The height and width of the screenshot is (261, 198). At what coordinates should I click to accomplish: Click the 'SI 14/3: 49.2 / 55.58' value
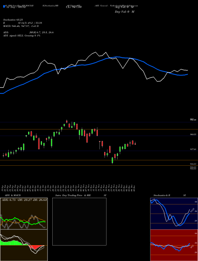(x=30, y=23)
